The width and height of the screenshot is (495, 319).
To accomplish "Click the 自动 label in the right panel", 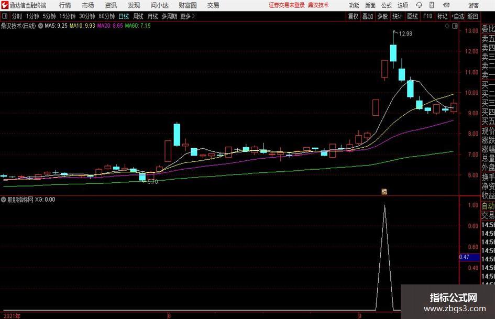I will coord(488,206).
